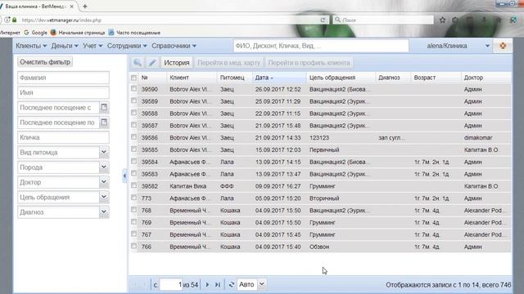Click the browser bookmark star icon
Image resolution: width=524 pixels, height=294 pixels.
coord(442,20)
